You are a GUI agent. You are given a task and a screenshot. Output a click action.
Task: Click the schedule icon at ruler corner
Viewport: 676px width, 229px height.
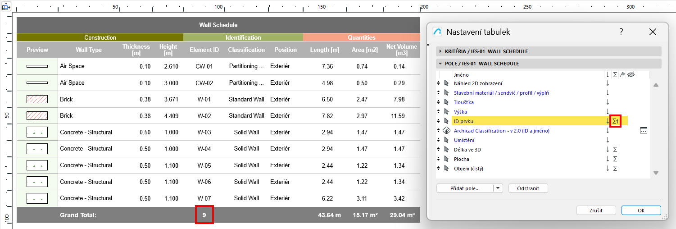[6, 7]
